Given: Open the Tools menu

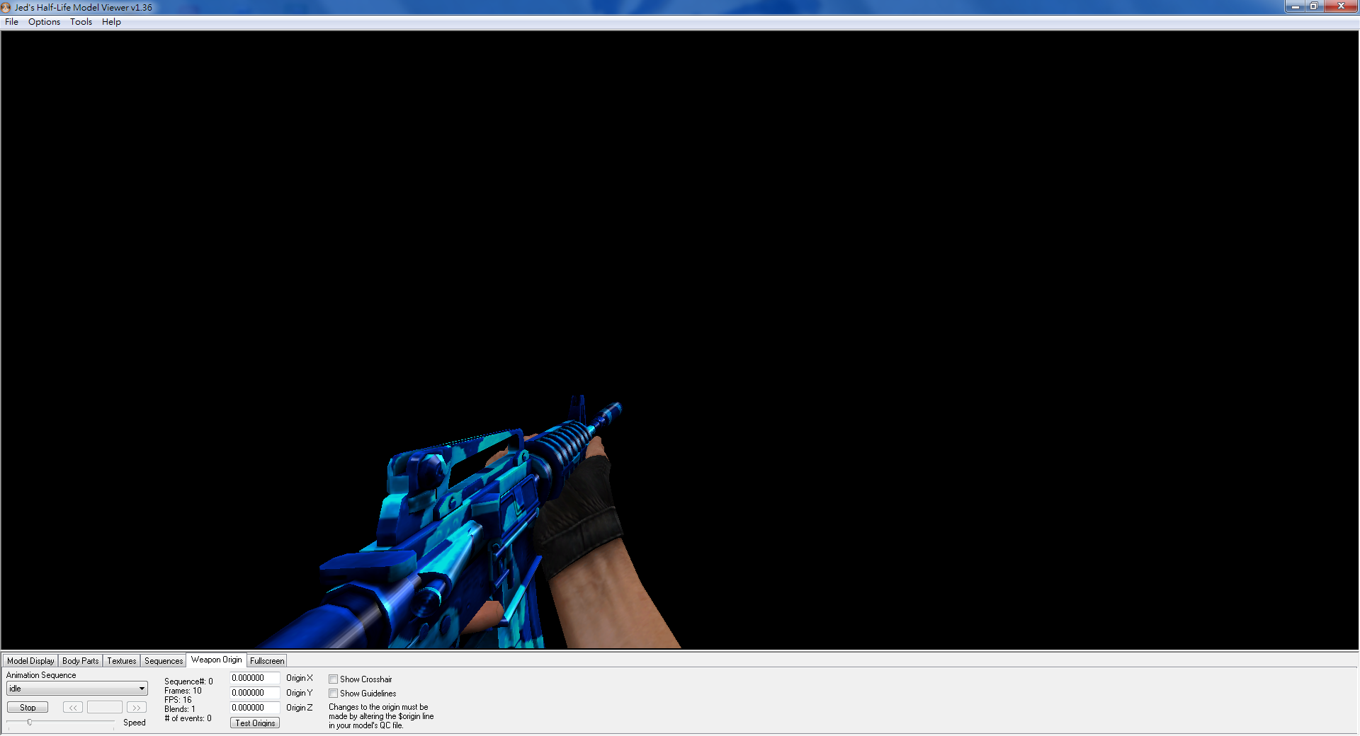Looking at the screenshot, I should coord(81,22).
